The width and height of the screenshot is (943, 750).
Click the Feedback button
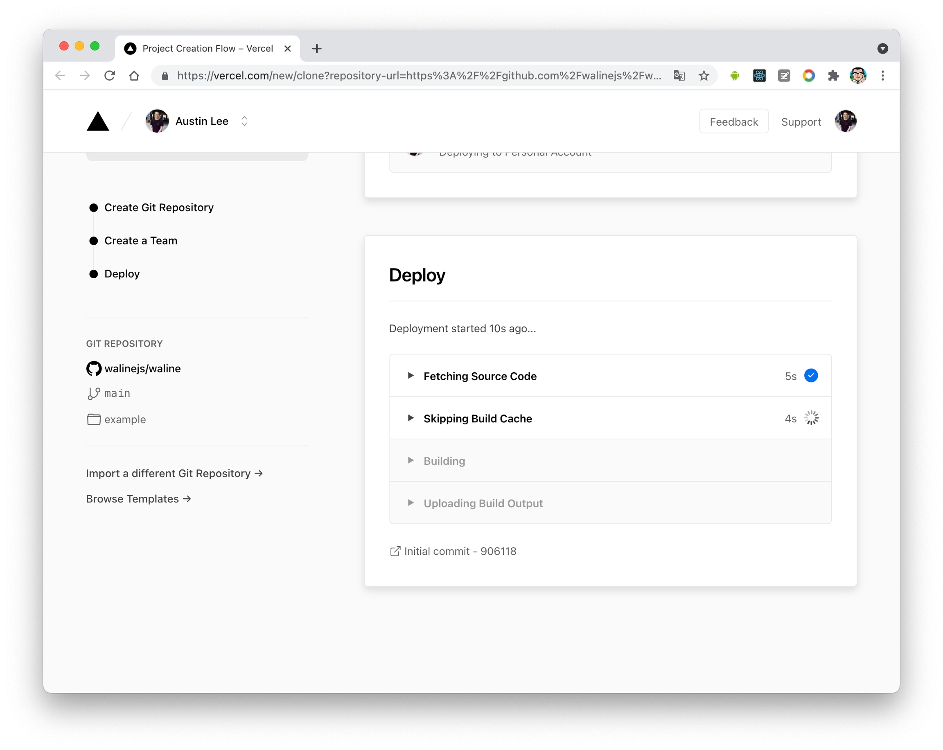click(733, 122)
